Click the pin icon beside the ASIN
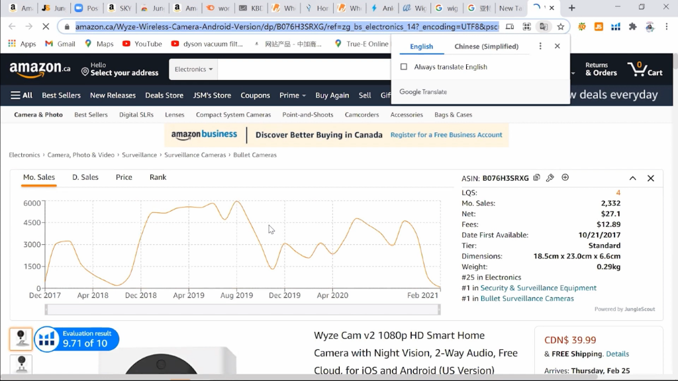This screenshot has height=381, width=678. click(550, 177)
